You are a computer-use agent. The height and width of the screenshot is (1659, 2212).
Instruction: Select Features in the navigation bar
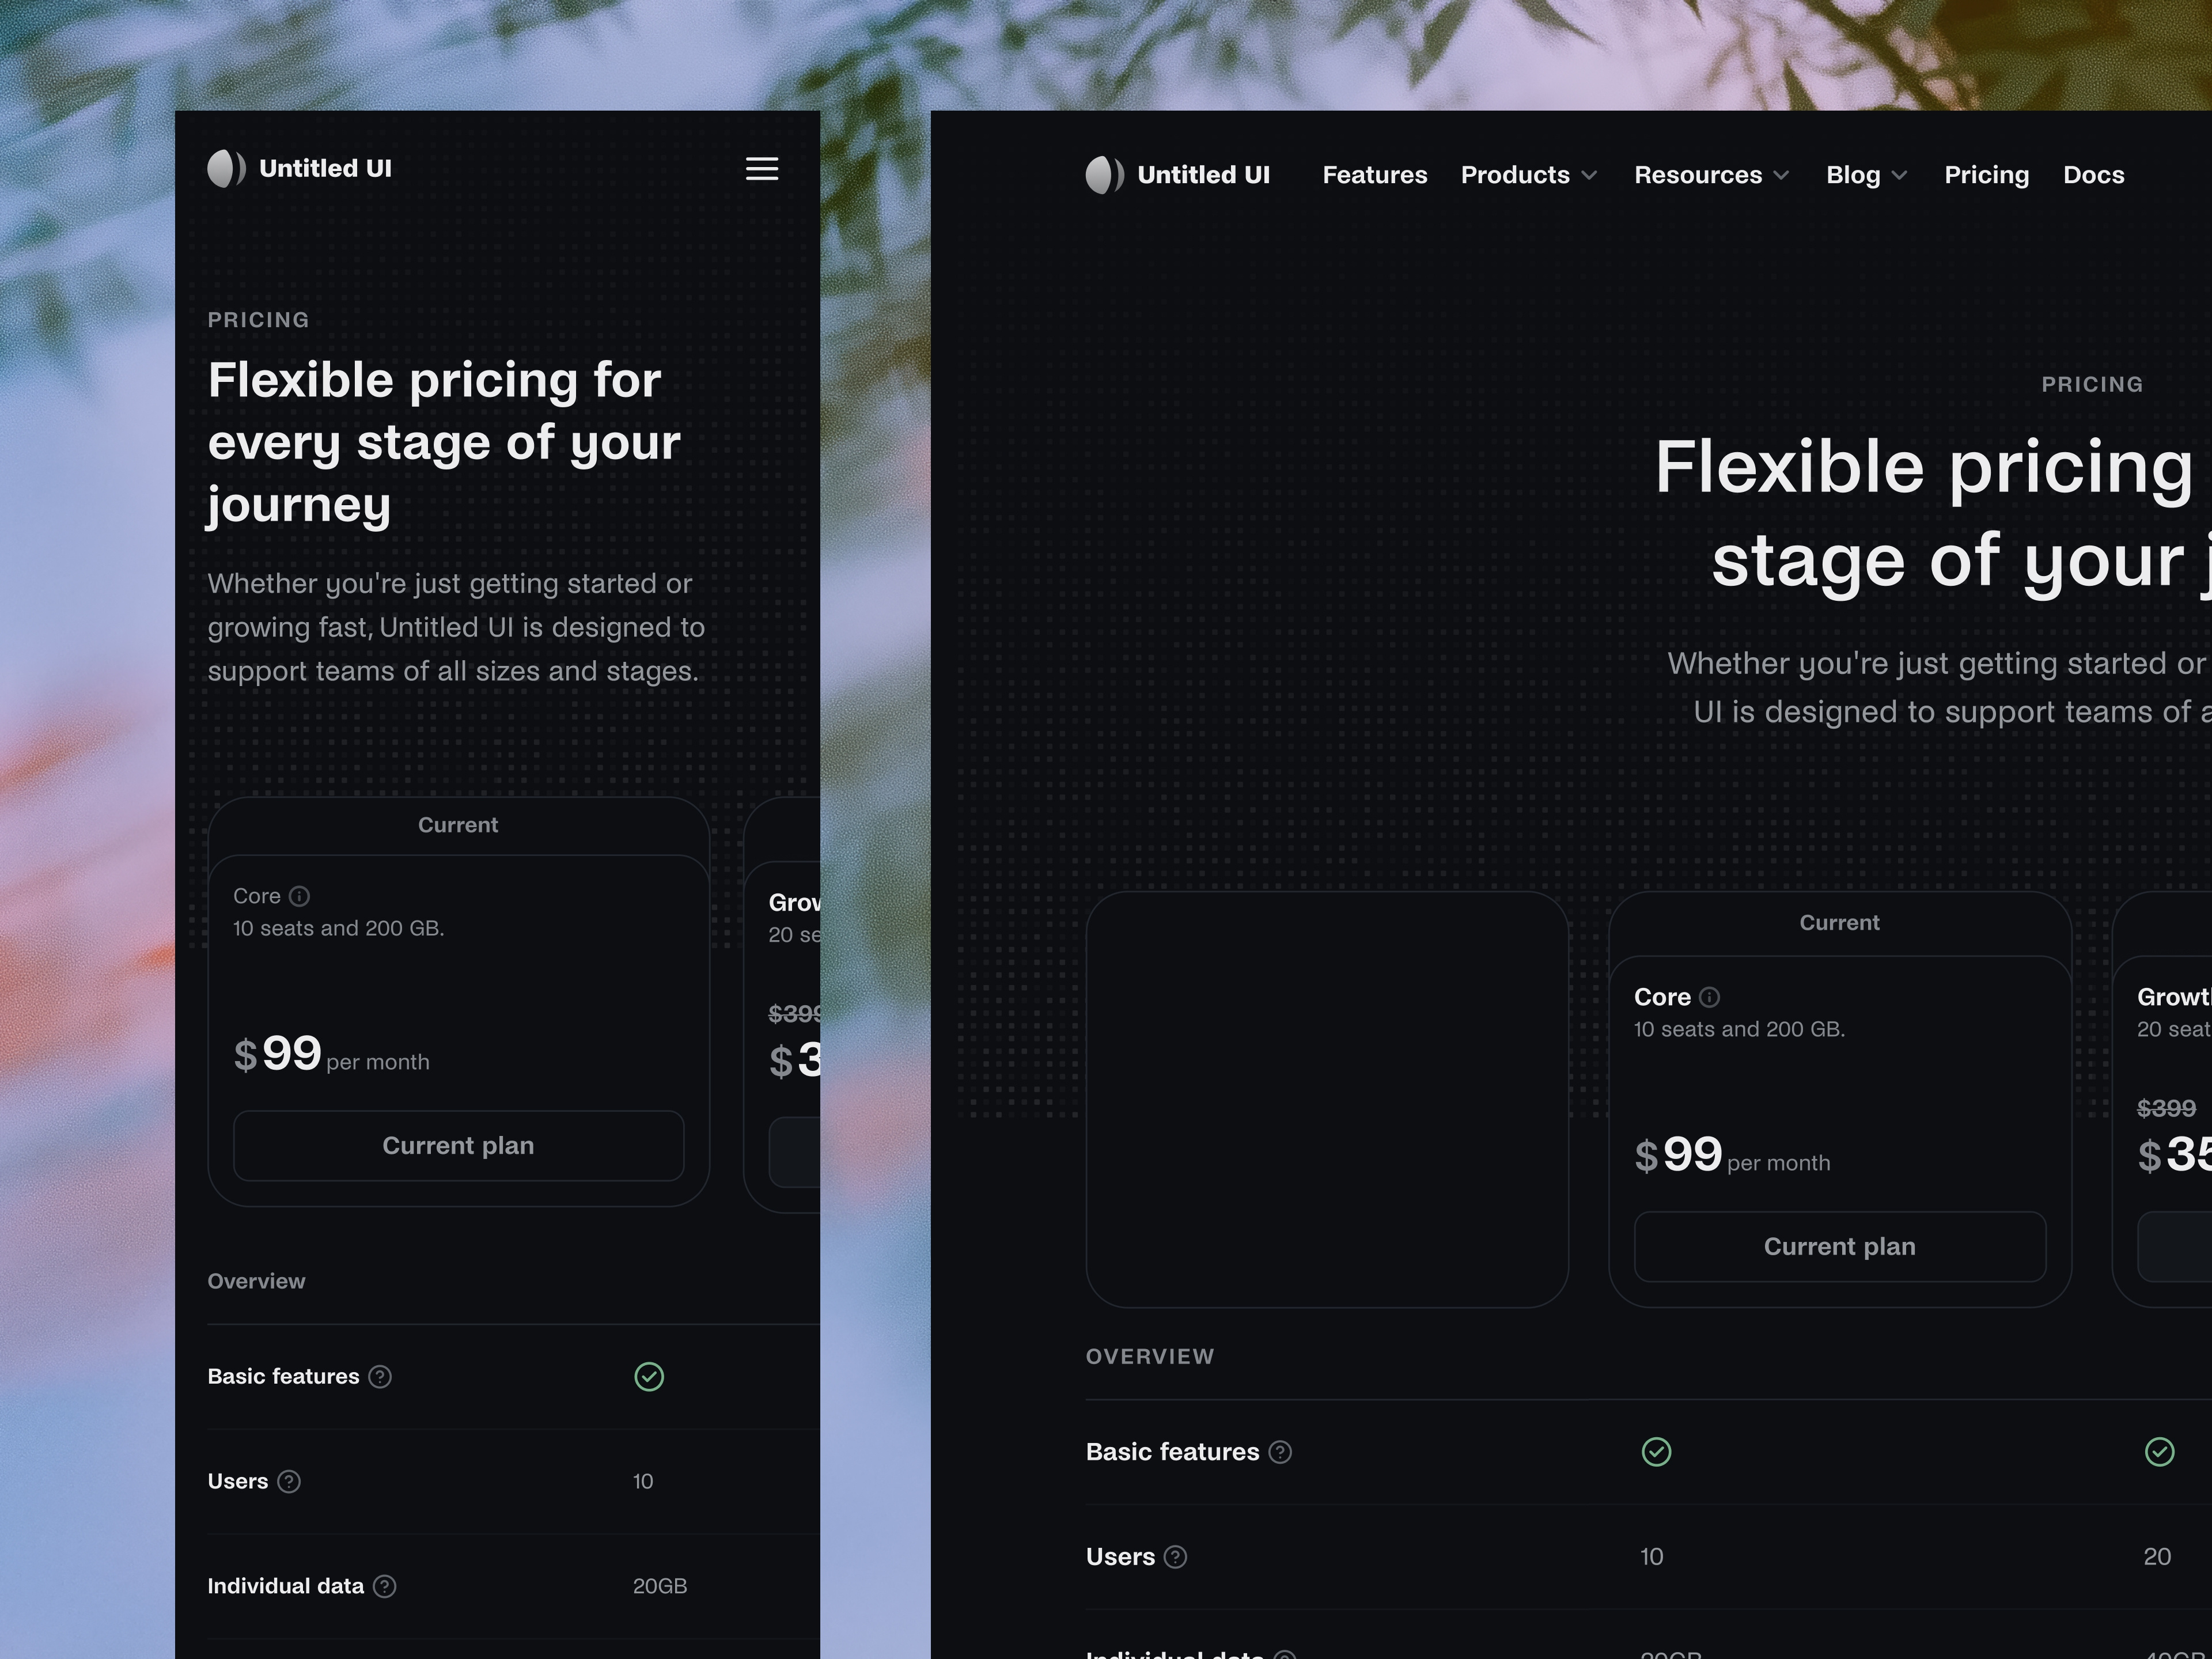pos(1374,174)
